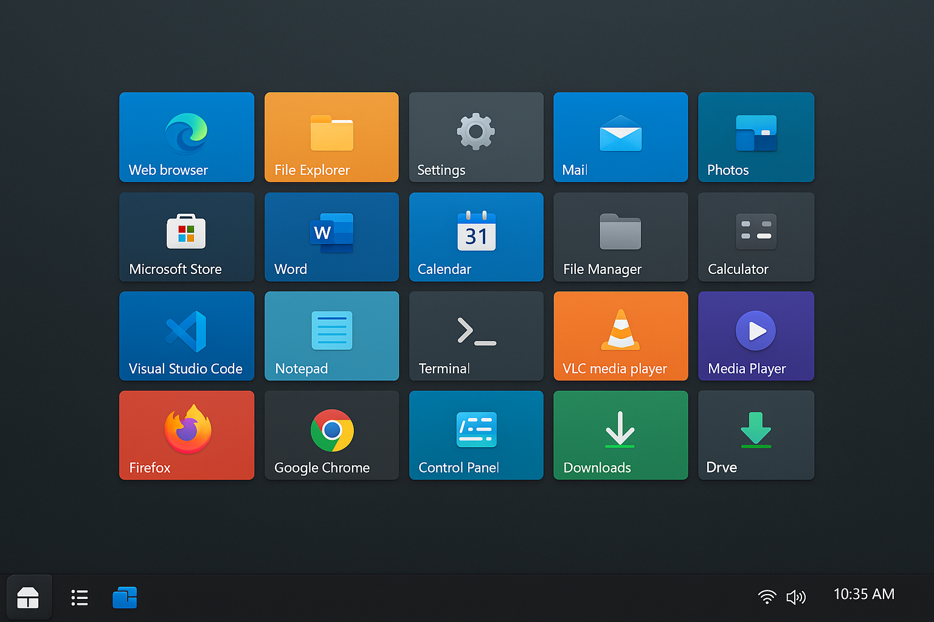The image size is (934, 622).
Task: Open the Mail app
Action: point(620,137)
